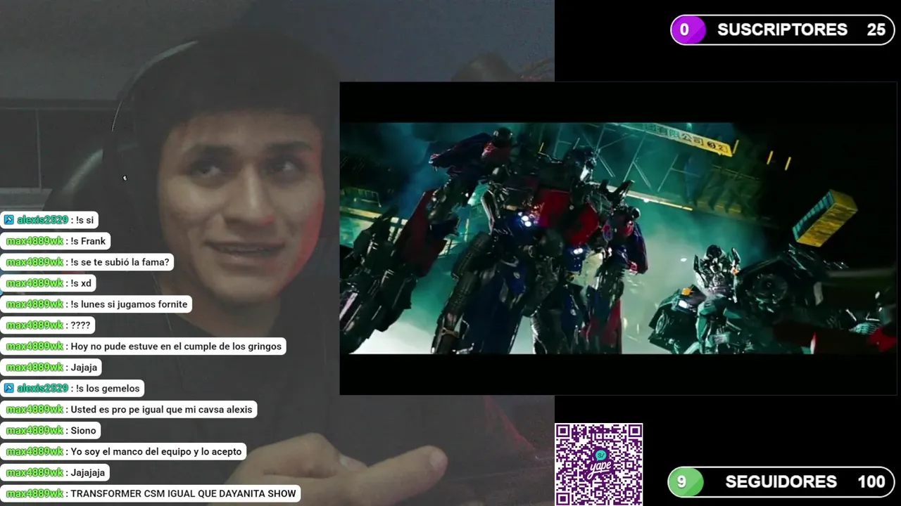Click chat message 'Jajajaja'
The height and width of the screenshot is (506, 901).
[56, 473]
